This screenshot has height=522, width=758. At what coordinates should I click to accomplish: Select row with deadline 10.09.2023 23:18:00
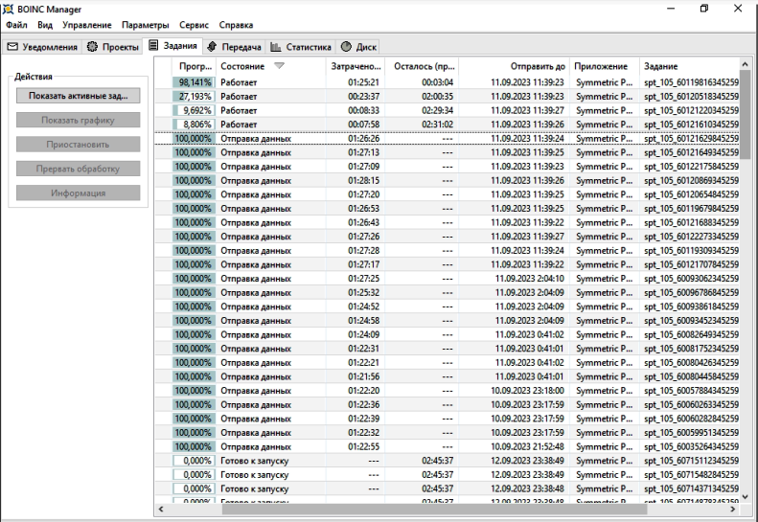[447, 391]
